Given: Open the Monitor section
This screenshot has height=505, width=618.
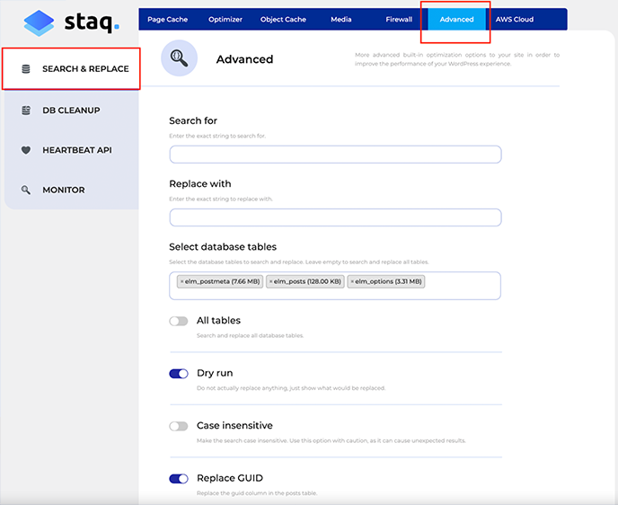Looking at the screenshot, I should point(71,190).
